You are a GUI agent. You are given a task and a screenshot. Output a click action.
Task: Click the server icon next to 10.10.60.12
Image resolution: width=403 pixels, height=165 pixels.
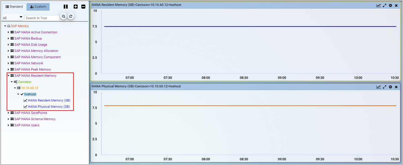19,88
